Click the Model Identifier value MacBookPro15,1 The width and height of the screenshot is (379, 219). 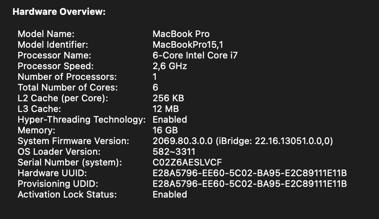pos(188,45)
